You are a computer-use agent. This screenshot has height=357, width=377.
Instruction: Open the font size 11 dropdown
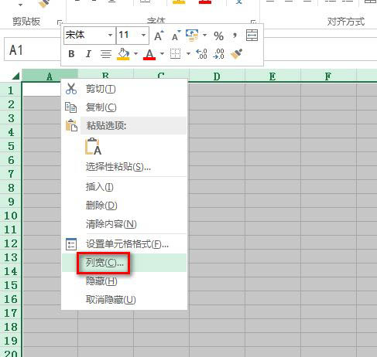pyautogui.click(x=143, y=35)
